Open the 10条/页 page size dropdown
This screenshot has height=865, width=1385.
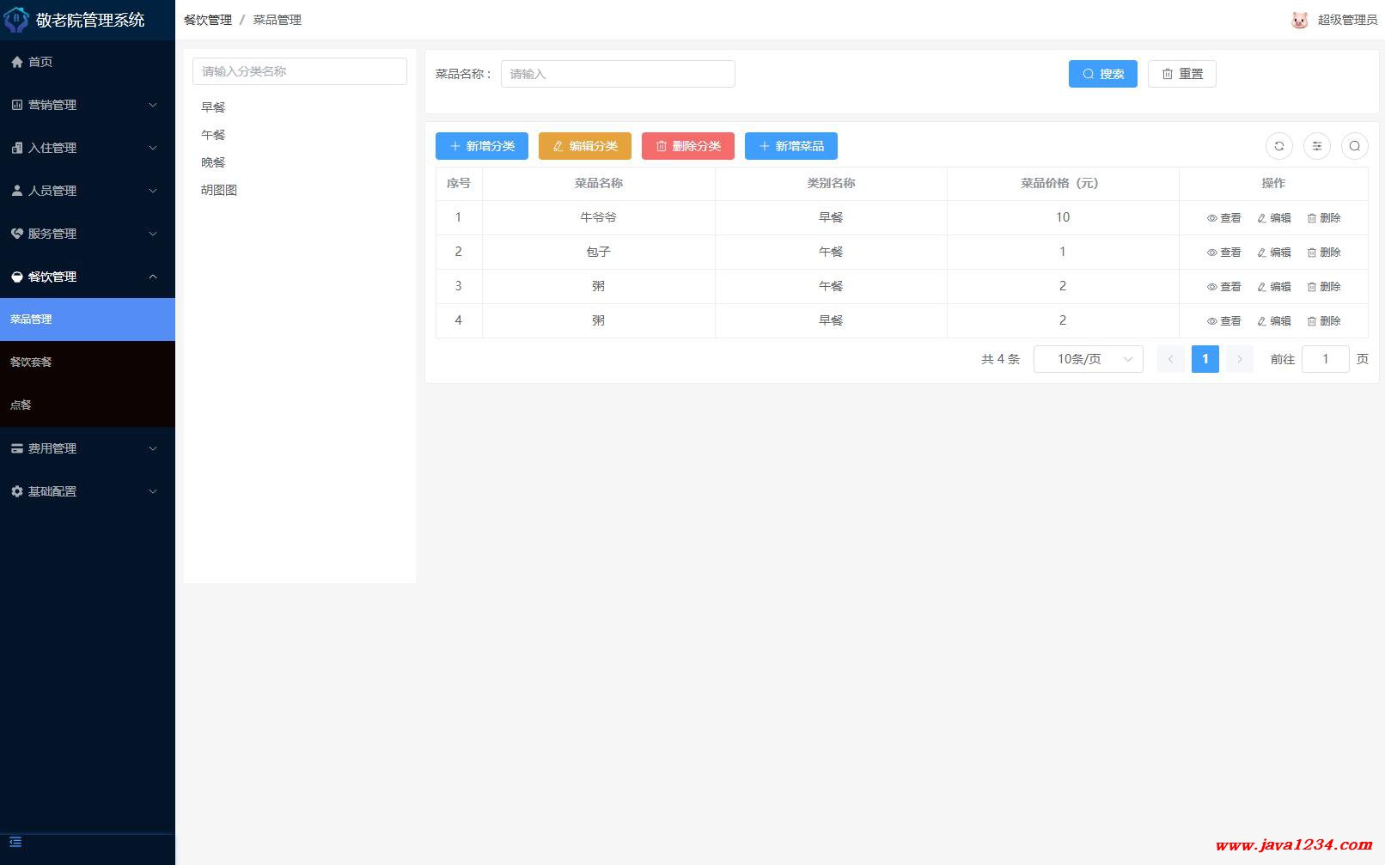[x=1088, y=359]
